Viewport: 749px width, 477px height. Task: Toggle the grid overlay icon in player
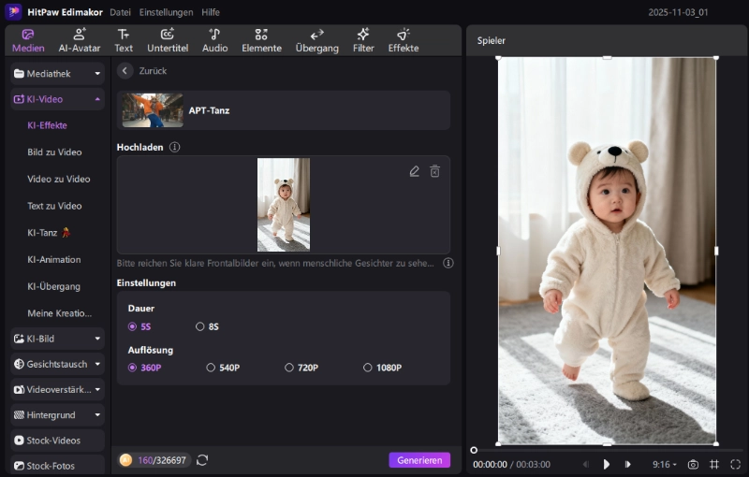714,464
